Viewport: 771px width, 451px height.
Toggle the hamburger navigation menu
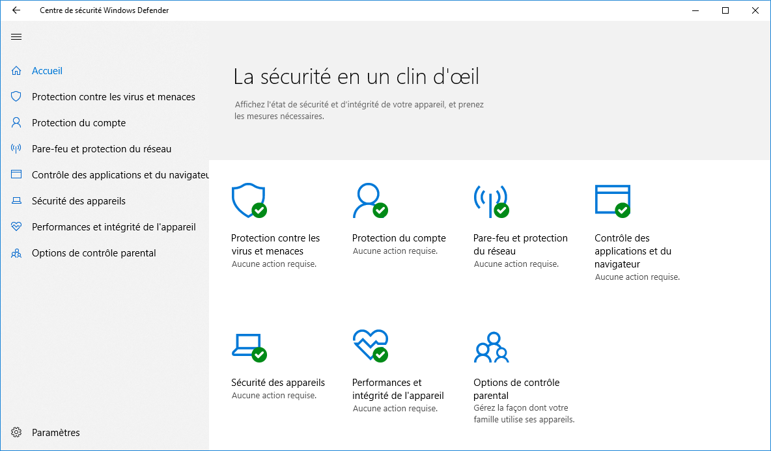pyautogui.click(x=16, y=37)
